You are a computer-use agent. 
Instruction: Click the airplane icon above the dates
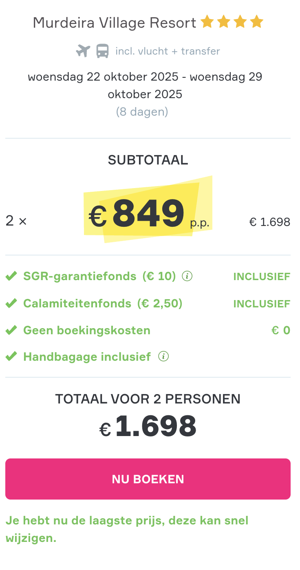click(x=83, y=51)
